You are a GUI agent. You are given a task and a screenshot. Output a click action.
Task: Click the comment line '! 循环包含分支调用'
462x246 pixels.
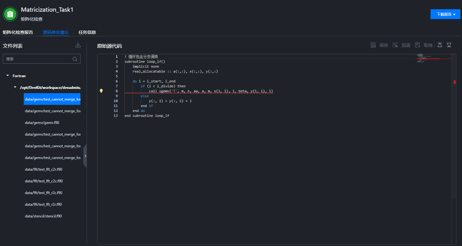(x=141, y=57)
